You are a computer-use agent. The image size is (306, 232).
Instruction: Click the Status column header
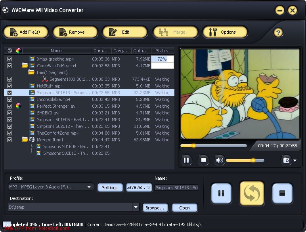(162, 51)
